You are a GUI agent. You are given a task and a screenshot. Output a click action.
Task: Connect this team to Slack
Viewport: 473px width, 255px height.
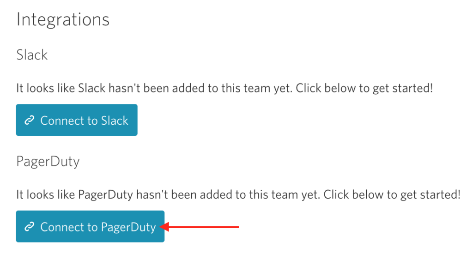77,120
